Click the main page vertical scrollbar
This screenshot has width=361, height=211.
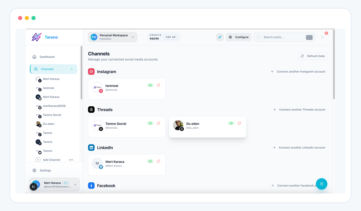tap(334, 64)
